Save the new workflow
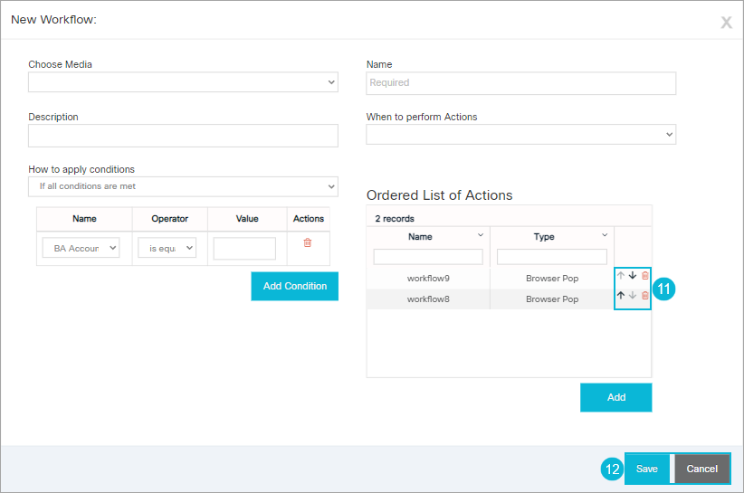744x493 pixels. click(x=646, y=469)
